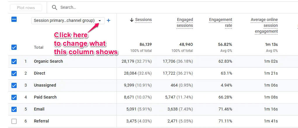This screenshot has height=128, width=298.
Task: Click the Referral channel row label
Action: click(x=41, y=121)
